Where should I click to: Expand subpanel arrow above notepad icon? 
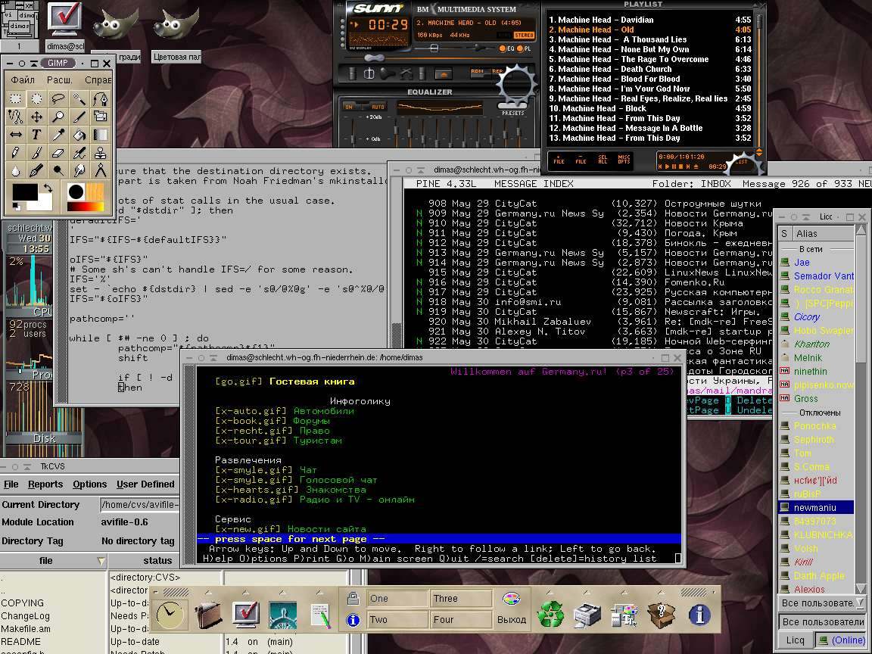(319, 592)
